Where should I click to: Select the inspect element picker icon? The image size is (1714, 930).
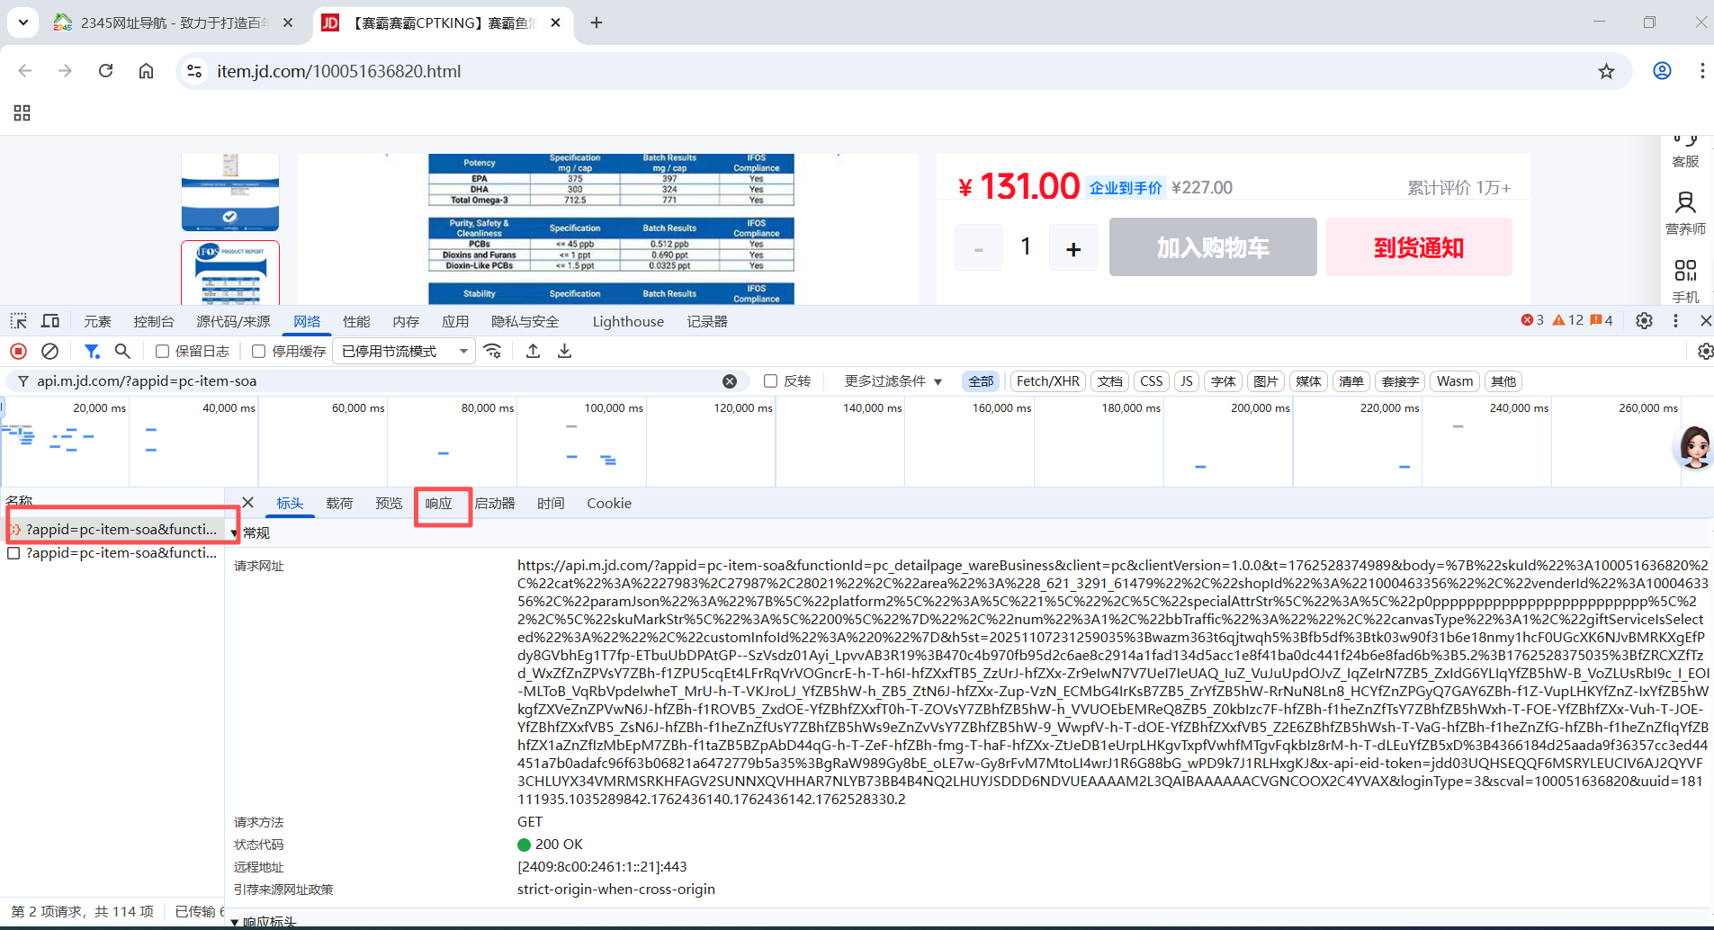click(x=18, y=321)
